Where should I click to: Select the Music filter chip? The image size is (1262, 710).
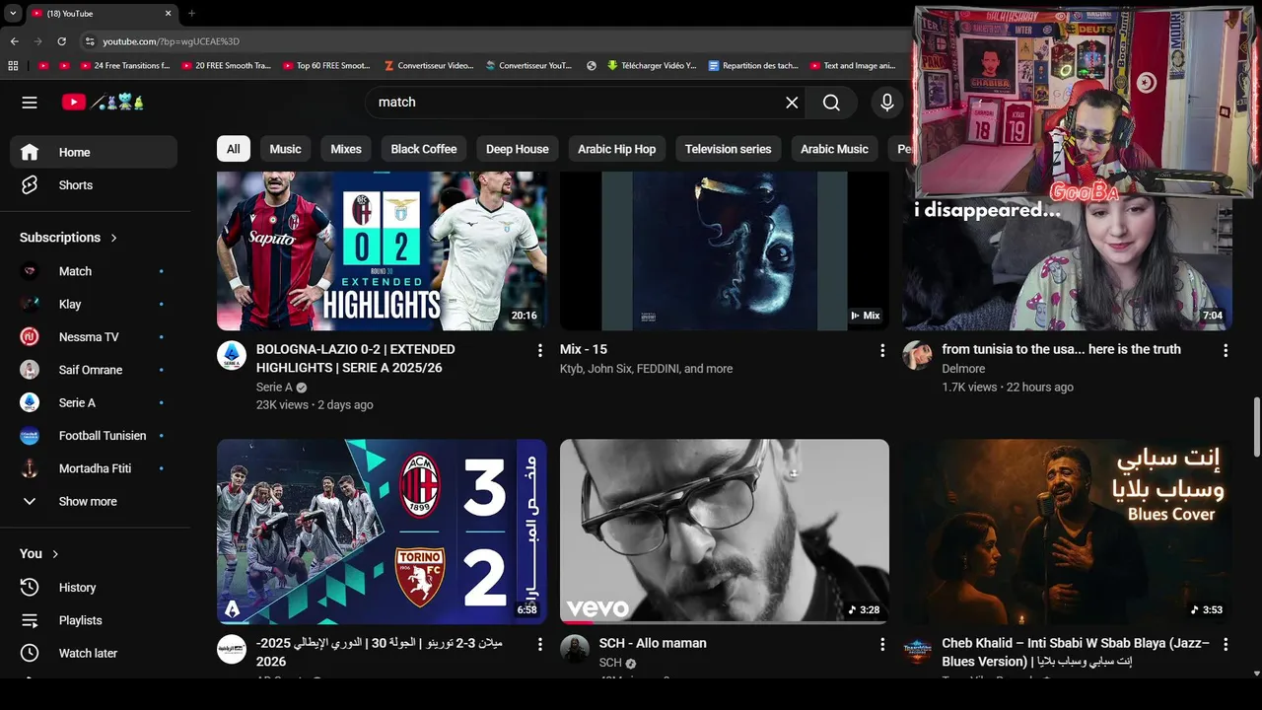point(285,149)
